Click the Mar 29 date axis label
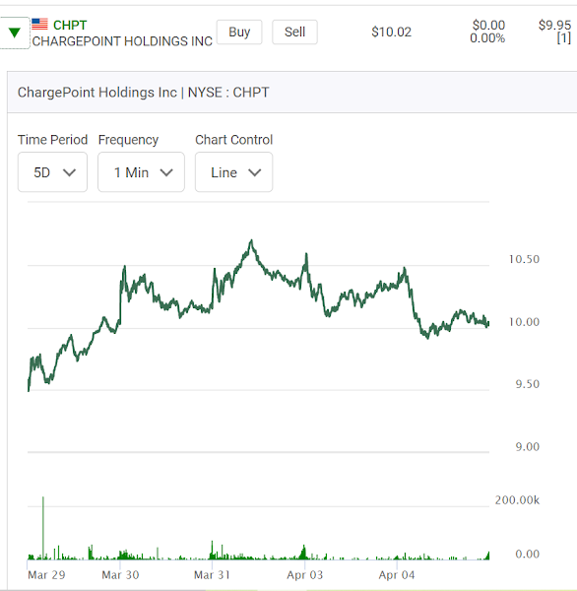Image resolution: width=577 pixels, height=591 pixels. point(46,575)
